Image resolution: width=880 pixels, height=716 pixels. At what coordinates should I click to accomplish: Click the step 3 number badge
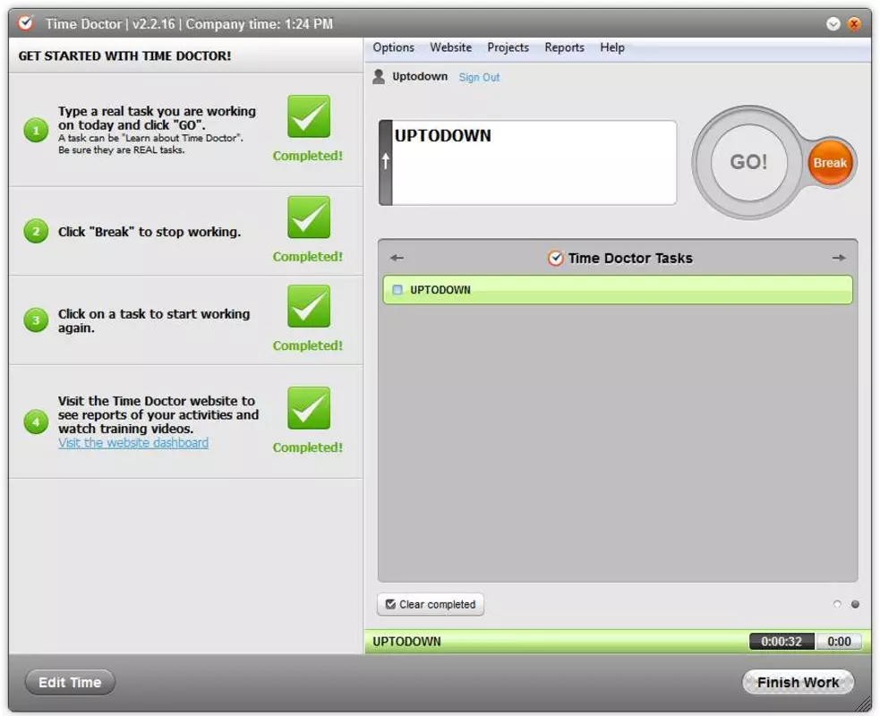[36, 320]
